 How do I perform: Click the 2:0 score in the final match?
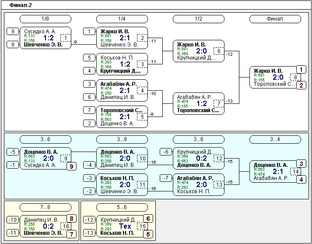pyautogui.click(x=278, y=77)
